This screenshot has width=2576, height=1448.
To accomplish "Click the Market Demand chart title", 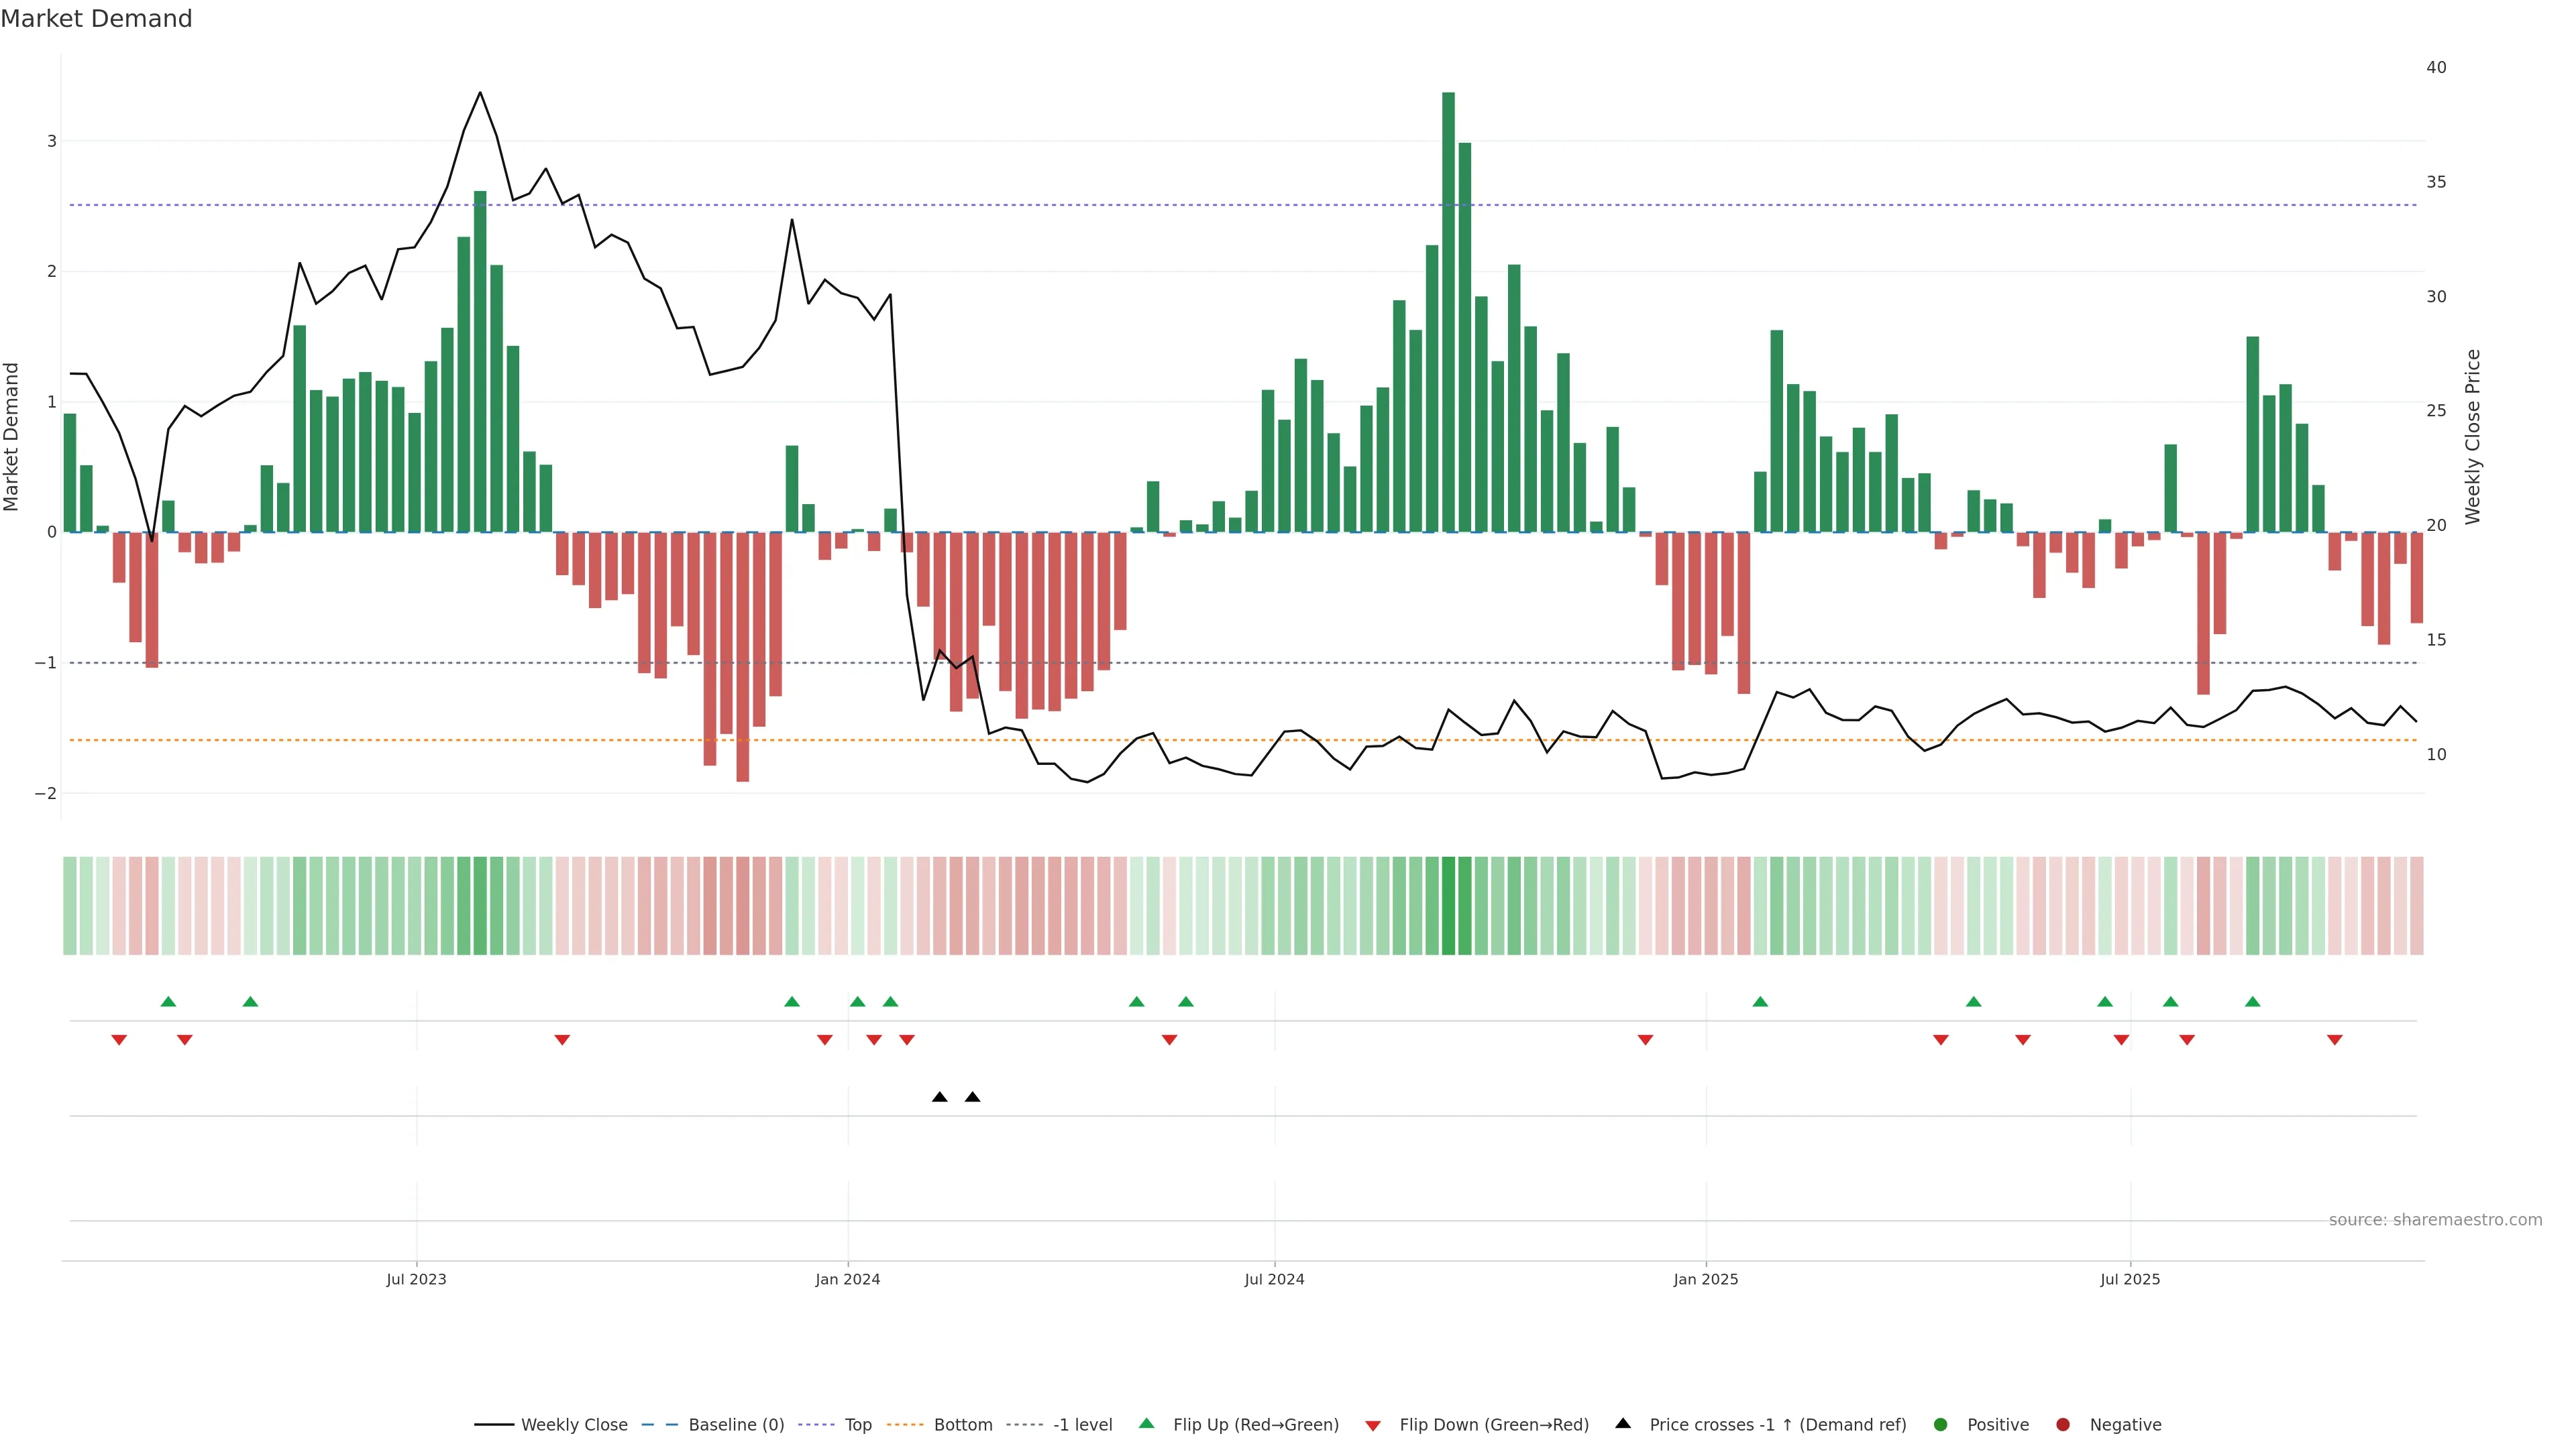I will 96,19.
